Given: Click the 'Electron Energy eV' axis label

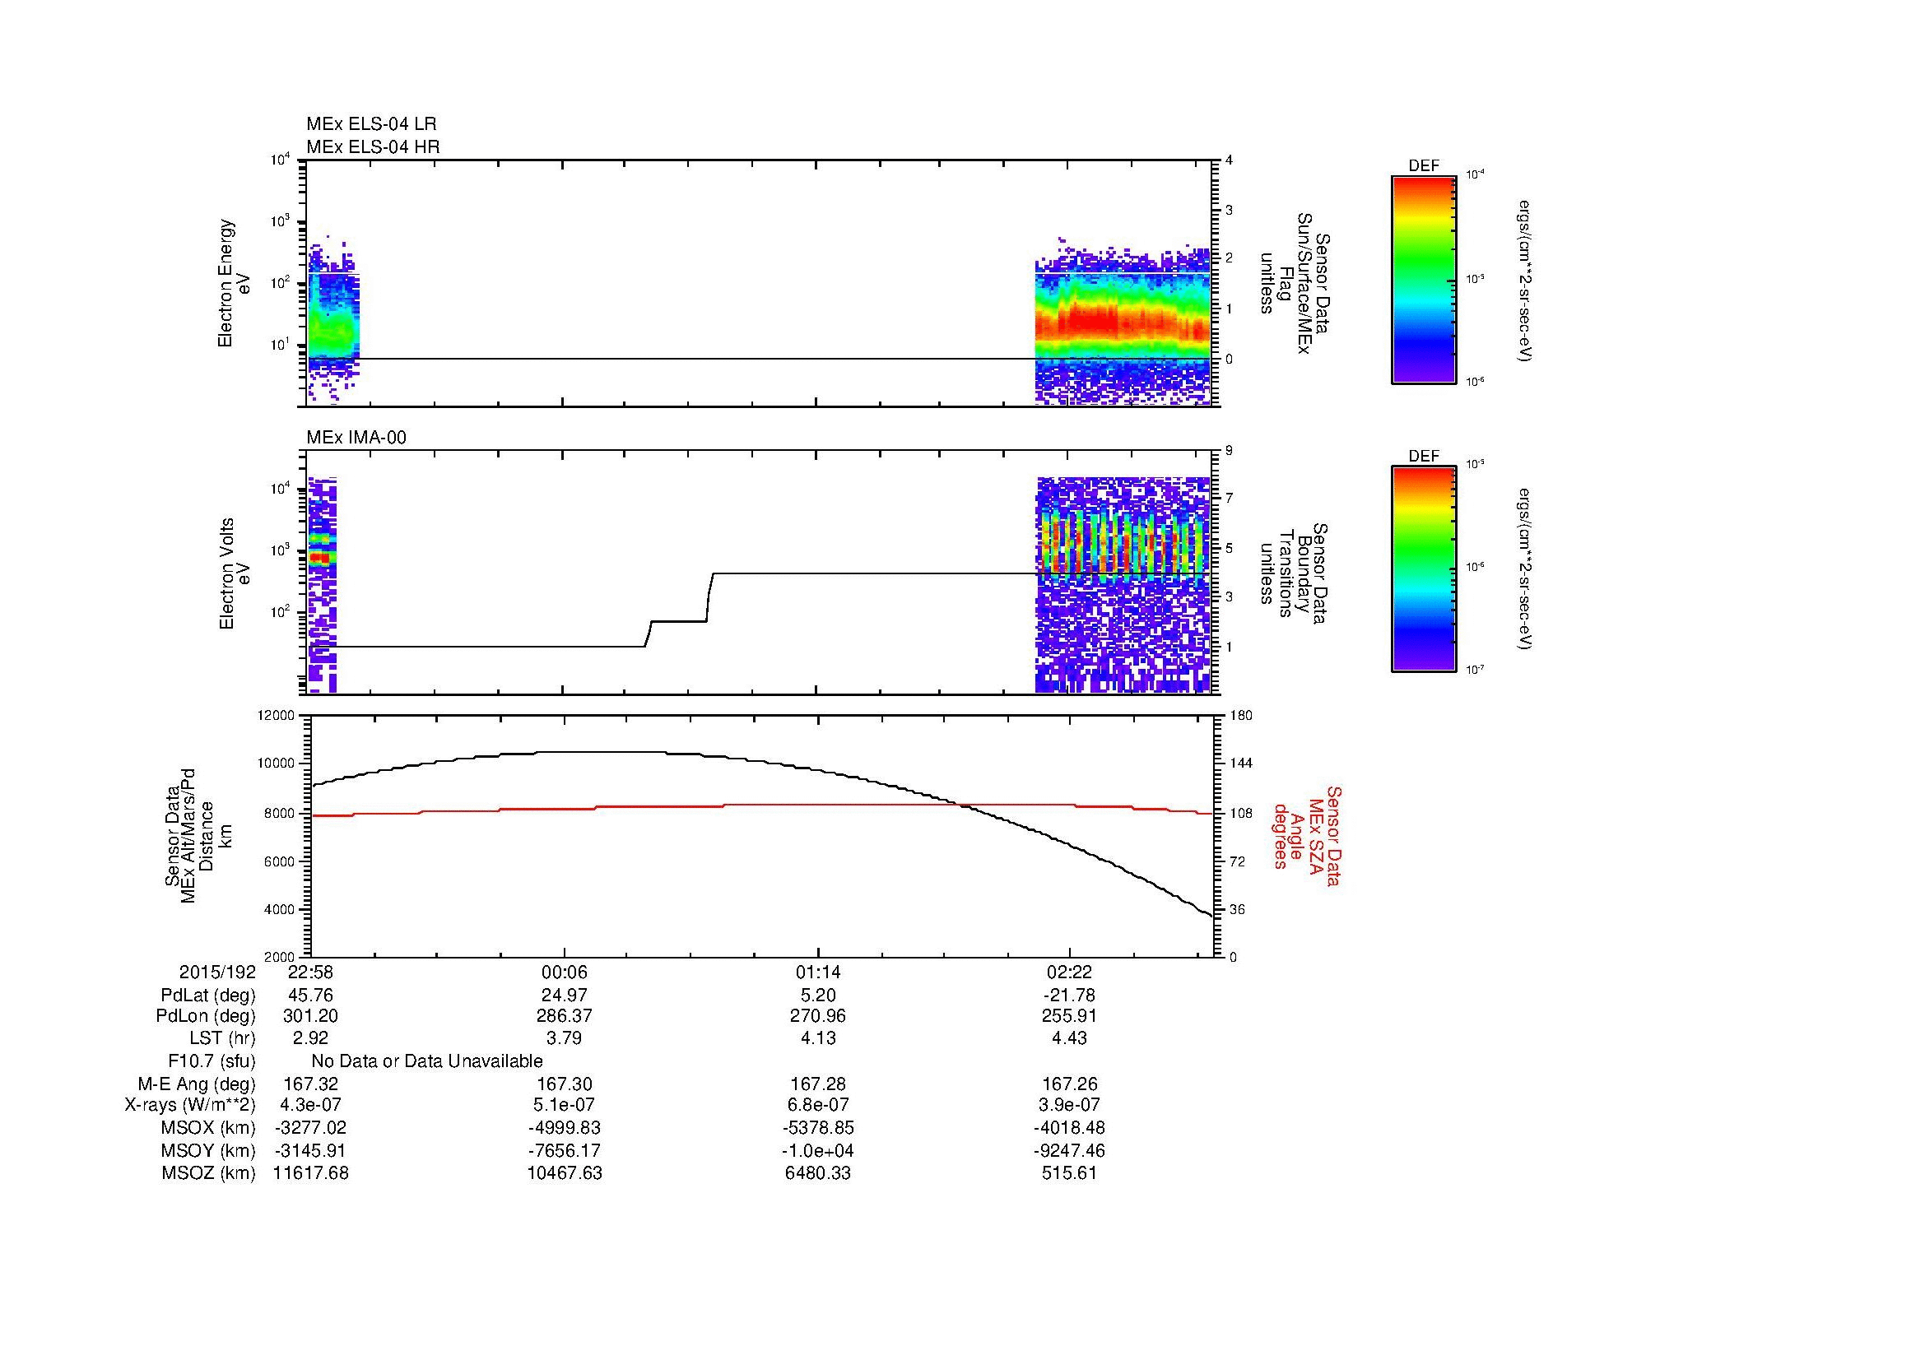Looking at the screenshot, I should tap(234, 283).
